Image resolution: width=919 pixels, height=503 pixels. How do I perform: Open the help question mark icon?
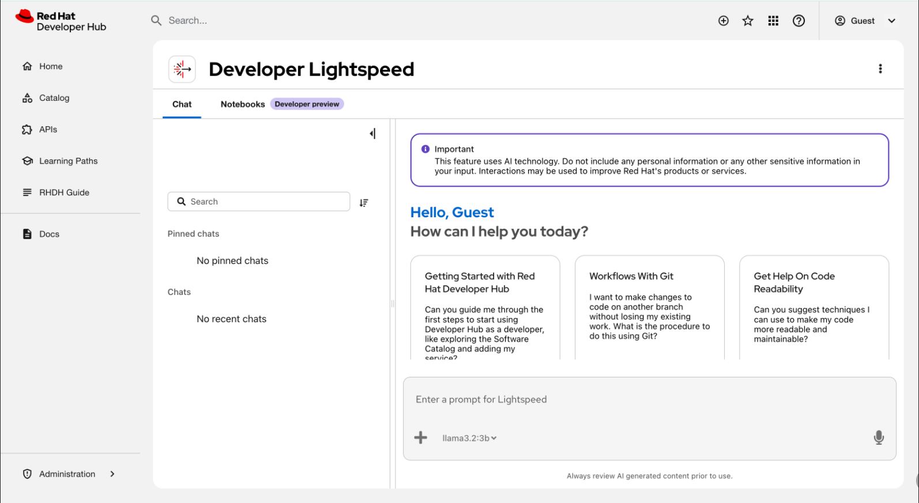click(x=799, y=21)
